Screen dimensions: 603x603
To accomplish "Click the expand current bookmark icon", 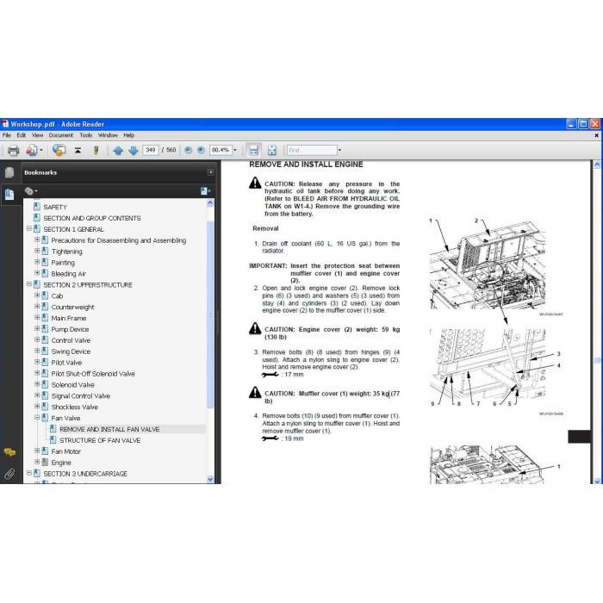I will coord(205,191).
